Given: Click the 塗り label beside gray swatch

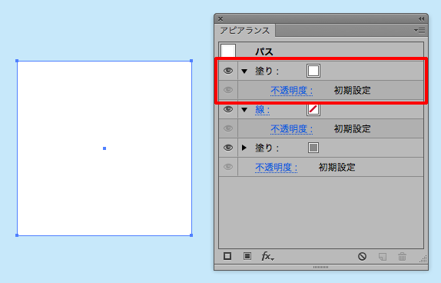Looking at the screenshot, I should pos(267,148).
